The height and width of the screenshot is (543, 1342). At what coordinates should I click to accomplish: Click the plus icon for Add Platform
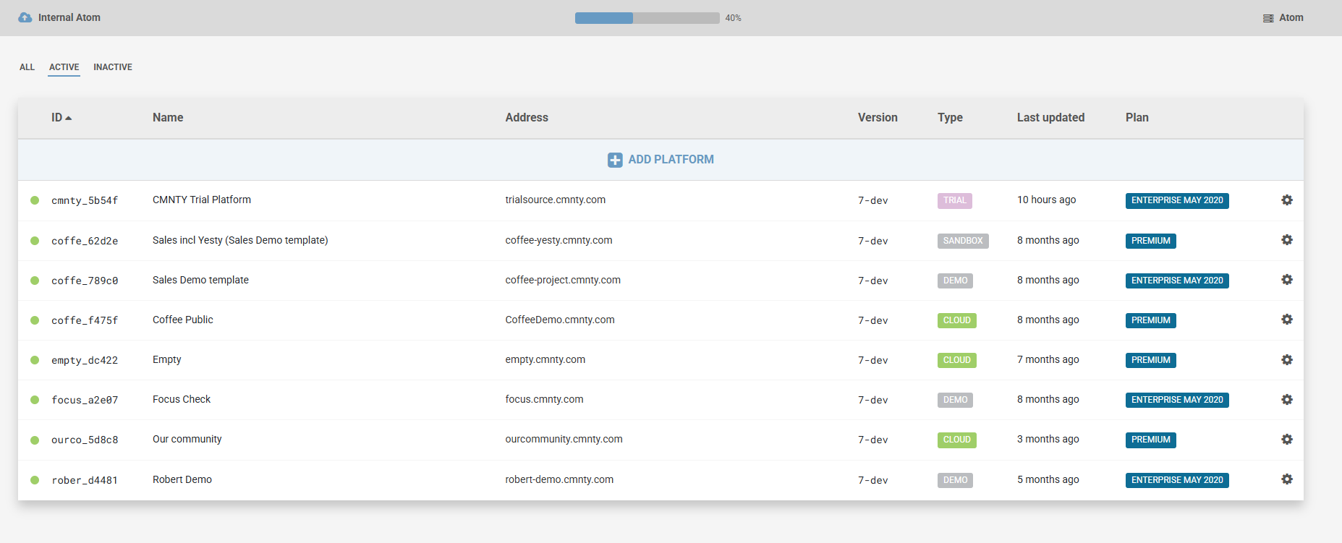click(x=615, y=160)
